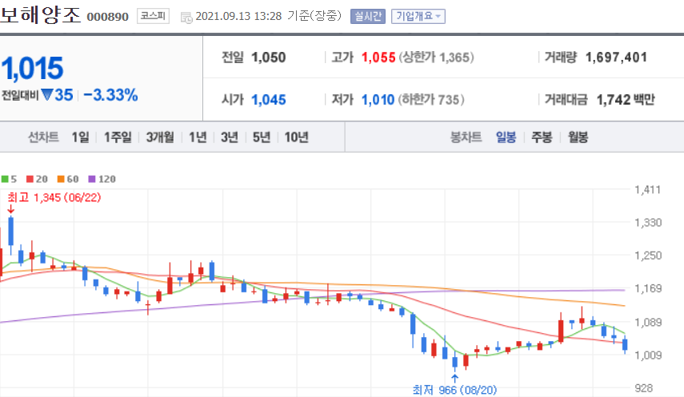
Task: Click the 고가 value 1,055
Action: pyautogui.click(x=378, y=58)
